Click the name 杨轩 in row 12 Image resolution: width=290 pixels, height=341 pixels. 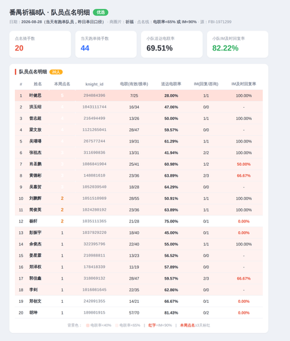[x=33, y=221]
